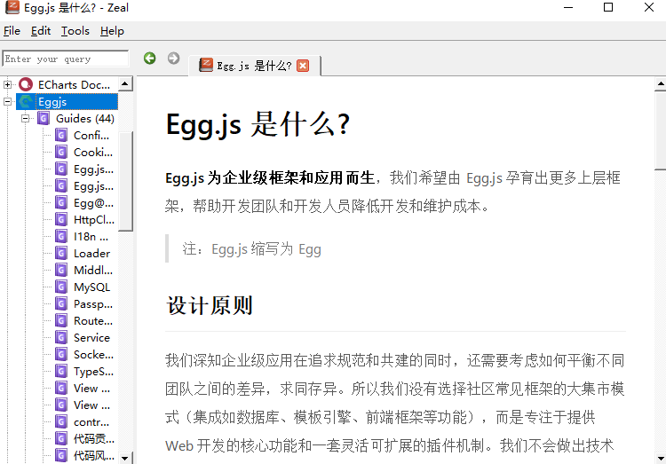Open the I18n guide entry
The image size is (666, 464).
[91, 237]
